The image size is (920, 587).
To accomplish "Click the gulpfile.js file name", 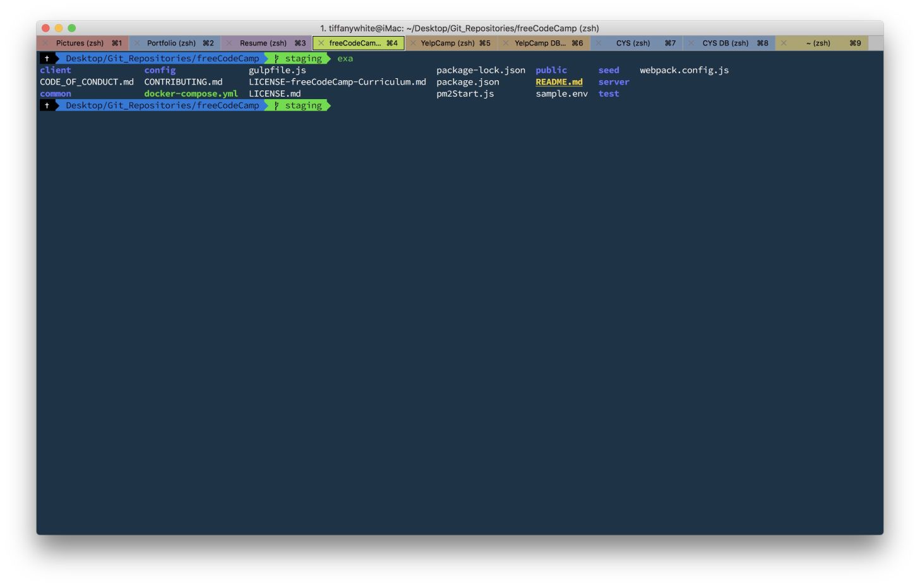I will (x=277, y=70).
